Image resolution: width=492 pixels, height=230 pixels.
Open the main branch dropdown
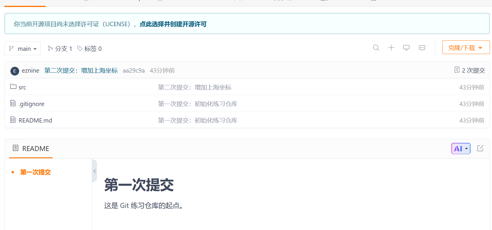[23, 48]
